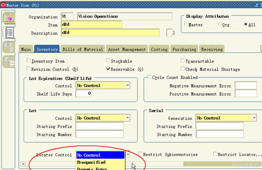This screenshot has height=170, width=262.
Task: Click the Item field
Action: pyautogui.click(x=91, y=24)
